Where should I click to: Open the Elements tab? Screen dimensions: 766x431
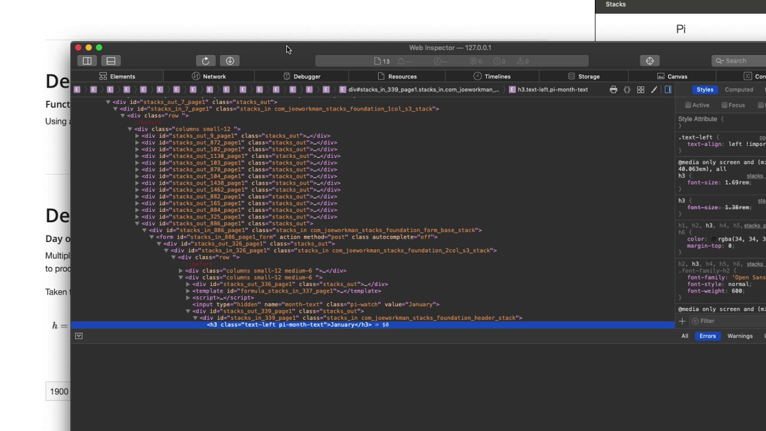(117, 77)
